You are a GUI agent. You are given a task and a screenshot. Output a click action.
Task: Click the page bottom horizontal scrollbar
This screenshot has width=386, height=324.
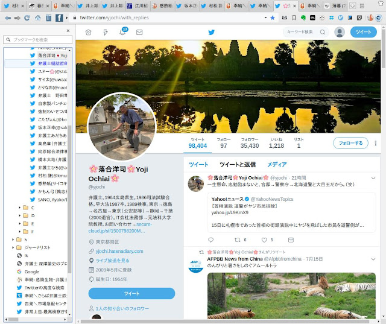[x=225, y=322]
